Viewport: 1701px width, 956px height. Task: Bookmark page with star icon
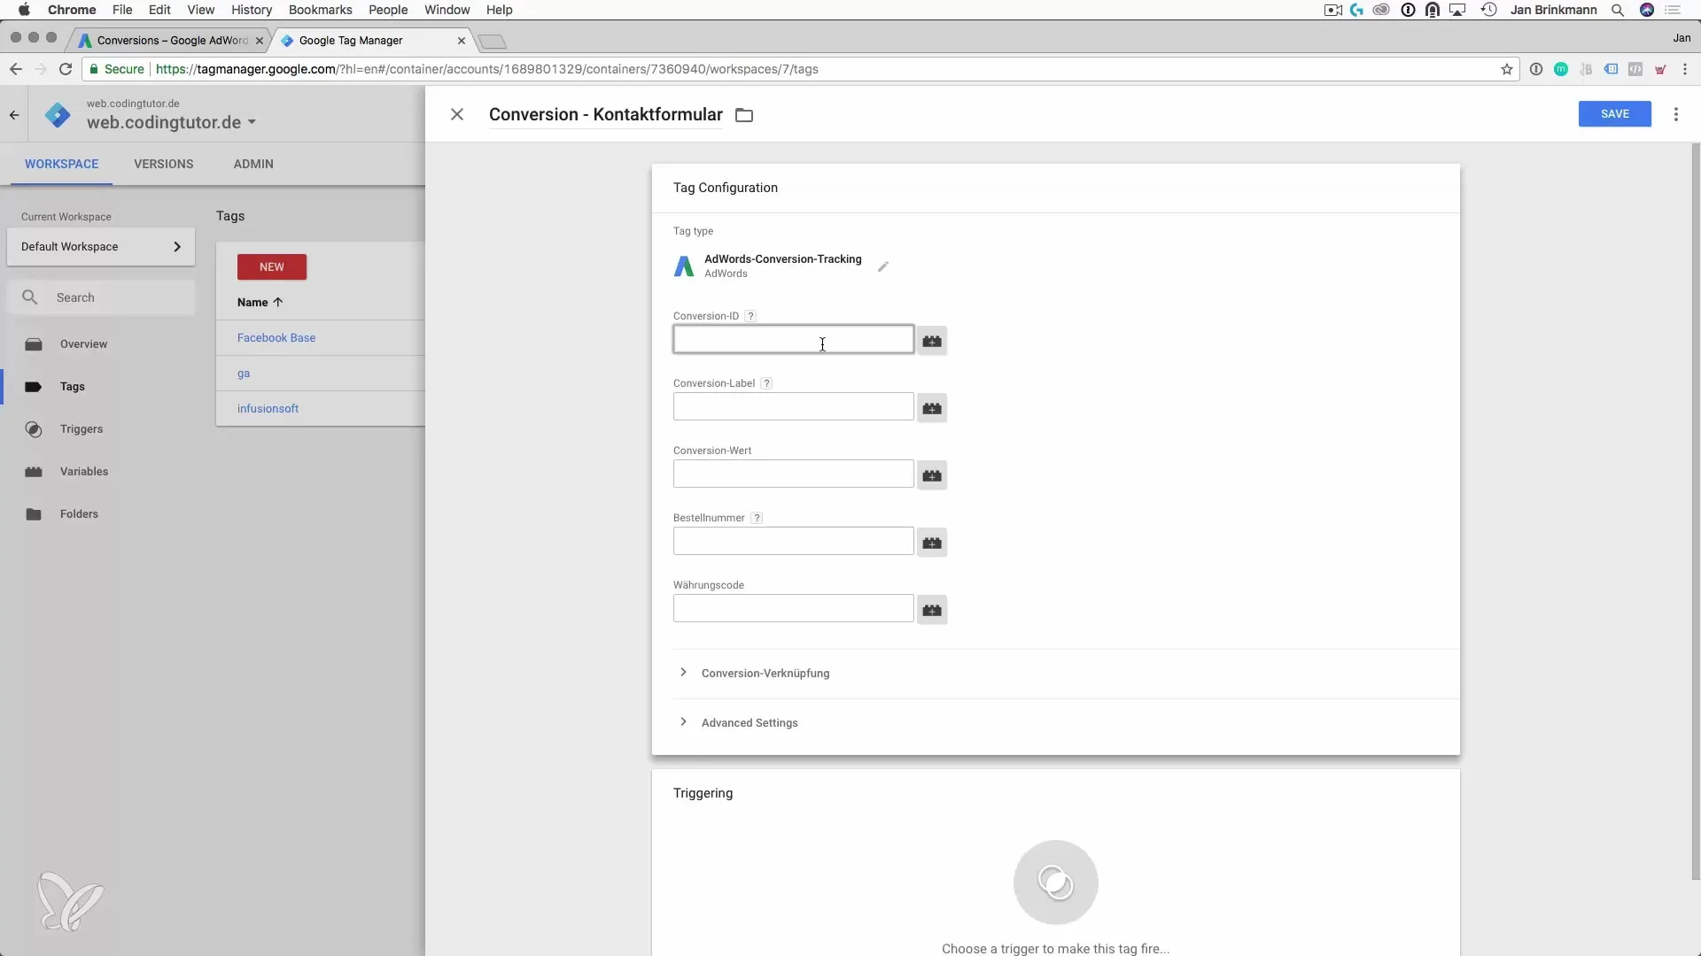tap(1506, 69)
